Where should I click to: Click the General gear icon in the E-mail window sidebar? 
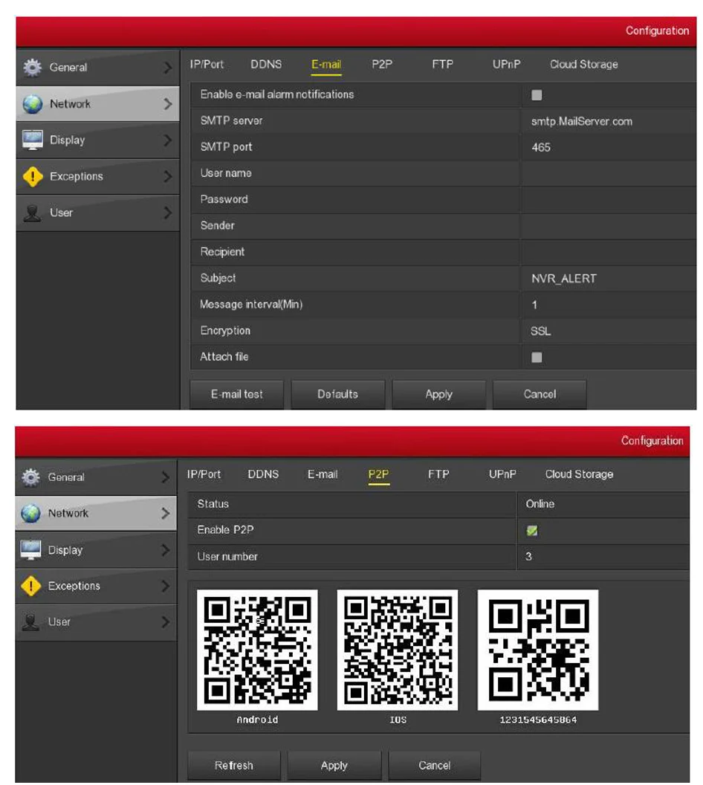(33, 68)
